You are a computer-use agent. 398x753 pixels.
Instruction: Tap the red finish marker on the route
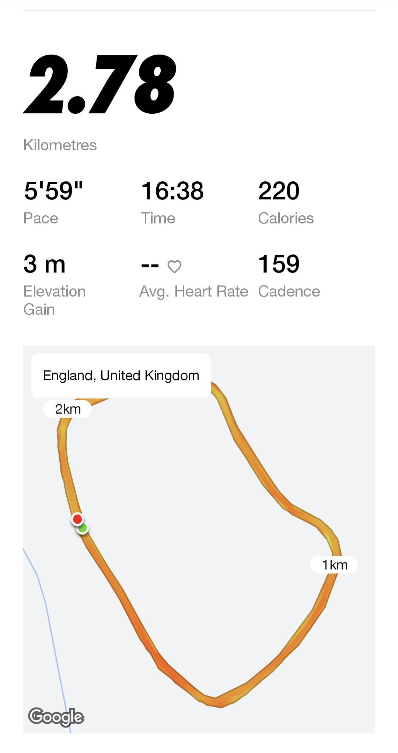(77, 519)
